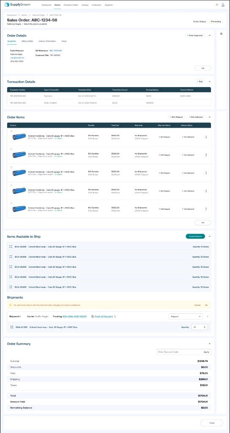The height and width of the screenshot is (433, 230).
Task: Click Cancel in the shipment warning banner
Action: (x=197, y=305)
